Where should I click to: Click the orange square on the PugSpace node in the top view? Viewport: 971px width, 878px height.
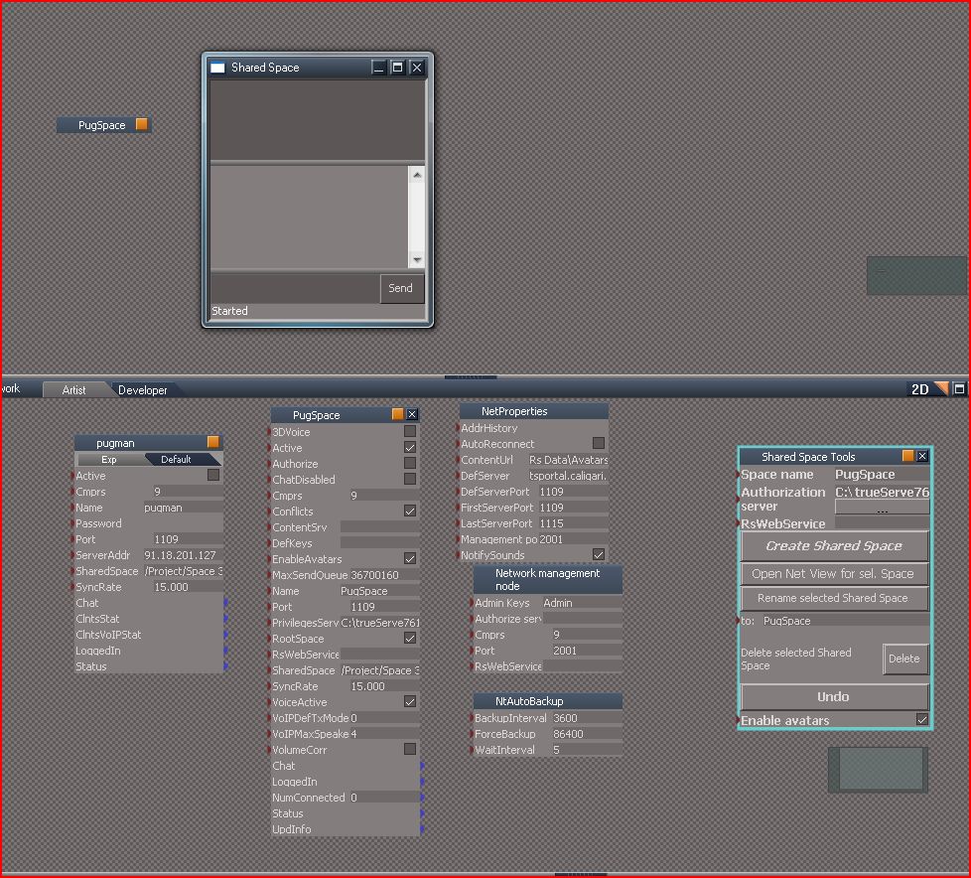click(141, 124)
